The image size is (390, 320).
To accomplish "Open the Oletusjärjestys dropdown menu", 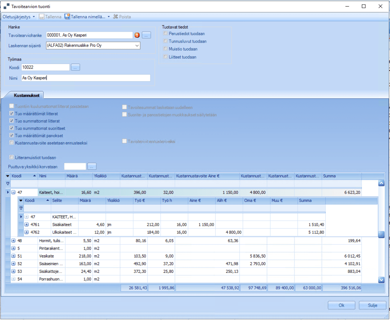I will coord(19,17).
